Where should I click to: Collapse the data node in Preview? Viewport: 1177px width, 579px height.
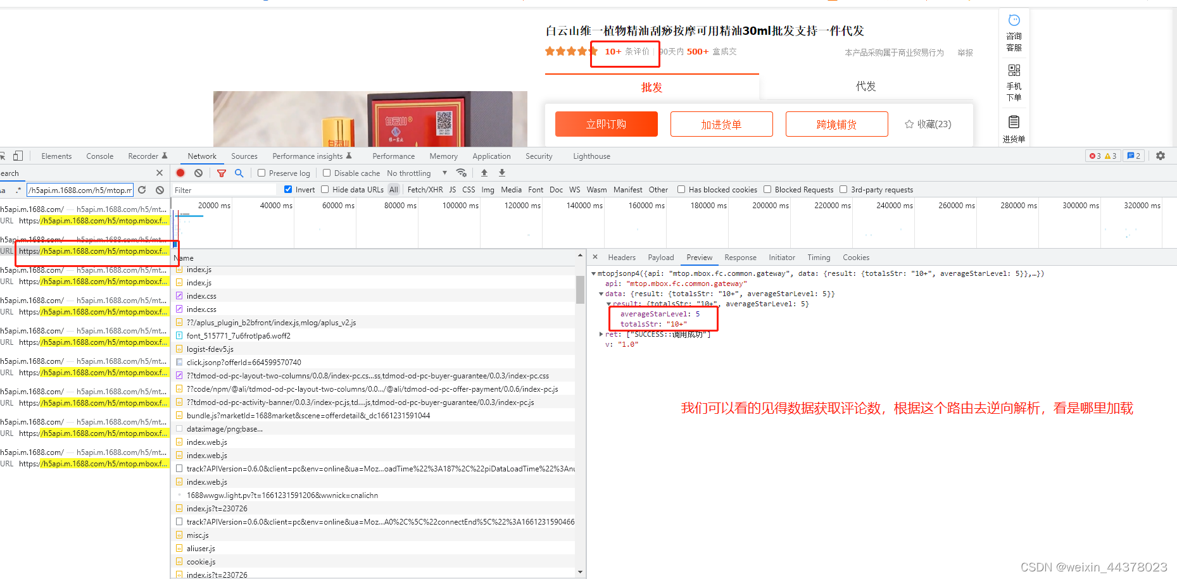[x=601, y=294]
